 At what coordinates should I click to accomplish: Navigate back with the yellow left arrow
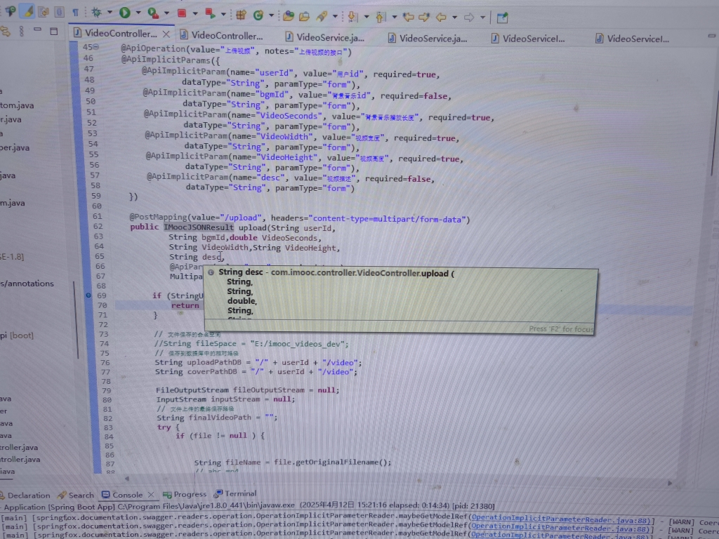click(x=441, y=18)
